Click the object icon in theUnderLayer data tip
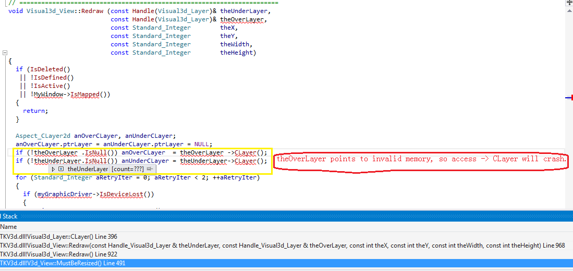The height and width of the screenshot is (271, 573). coord(61,169)
